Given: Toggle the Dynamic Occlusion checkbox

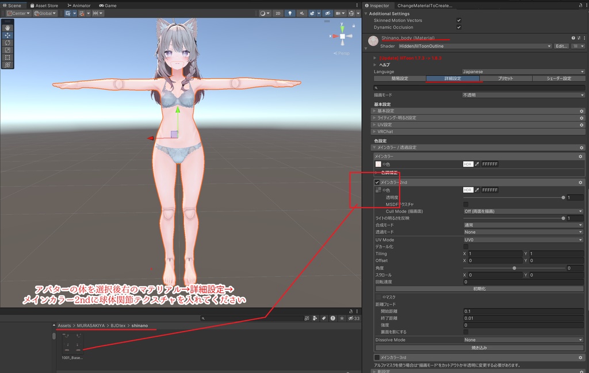Looking at the screenshot, I should [457, 27].
